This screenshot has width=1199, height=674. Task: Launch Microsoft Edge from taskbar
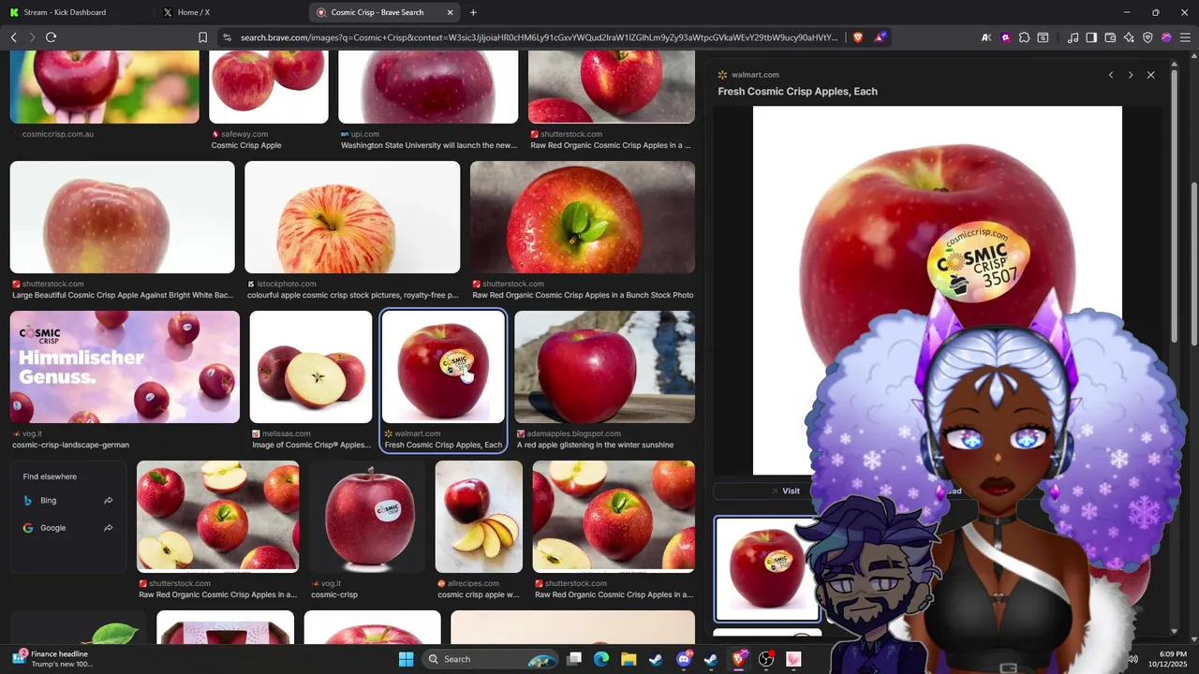(601, 659)
